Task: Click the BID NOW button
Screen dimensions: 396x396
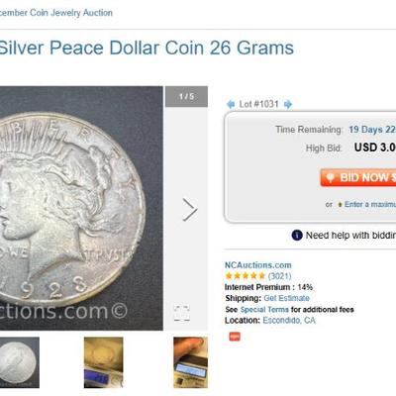Action: pyautogui.click(x=358, y=177)
